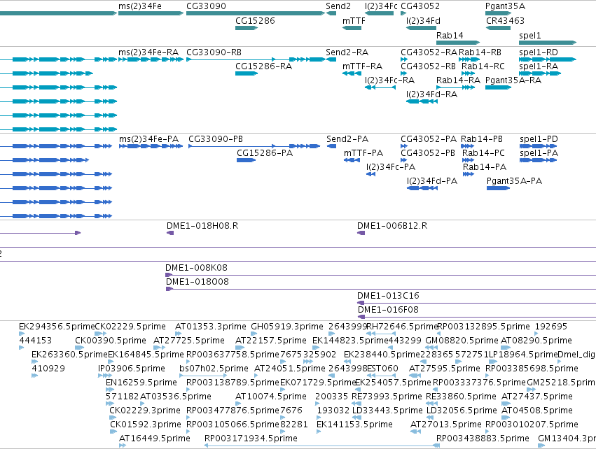Select the l(2)34Fc gene bar

pos(379,13)
